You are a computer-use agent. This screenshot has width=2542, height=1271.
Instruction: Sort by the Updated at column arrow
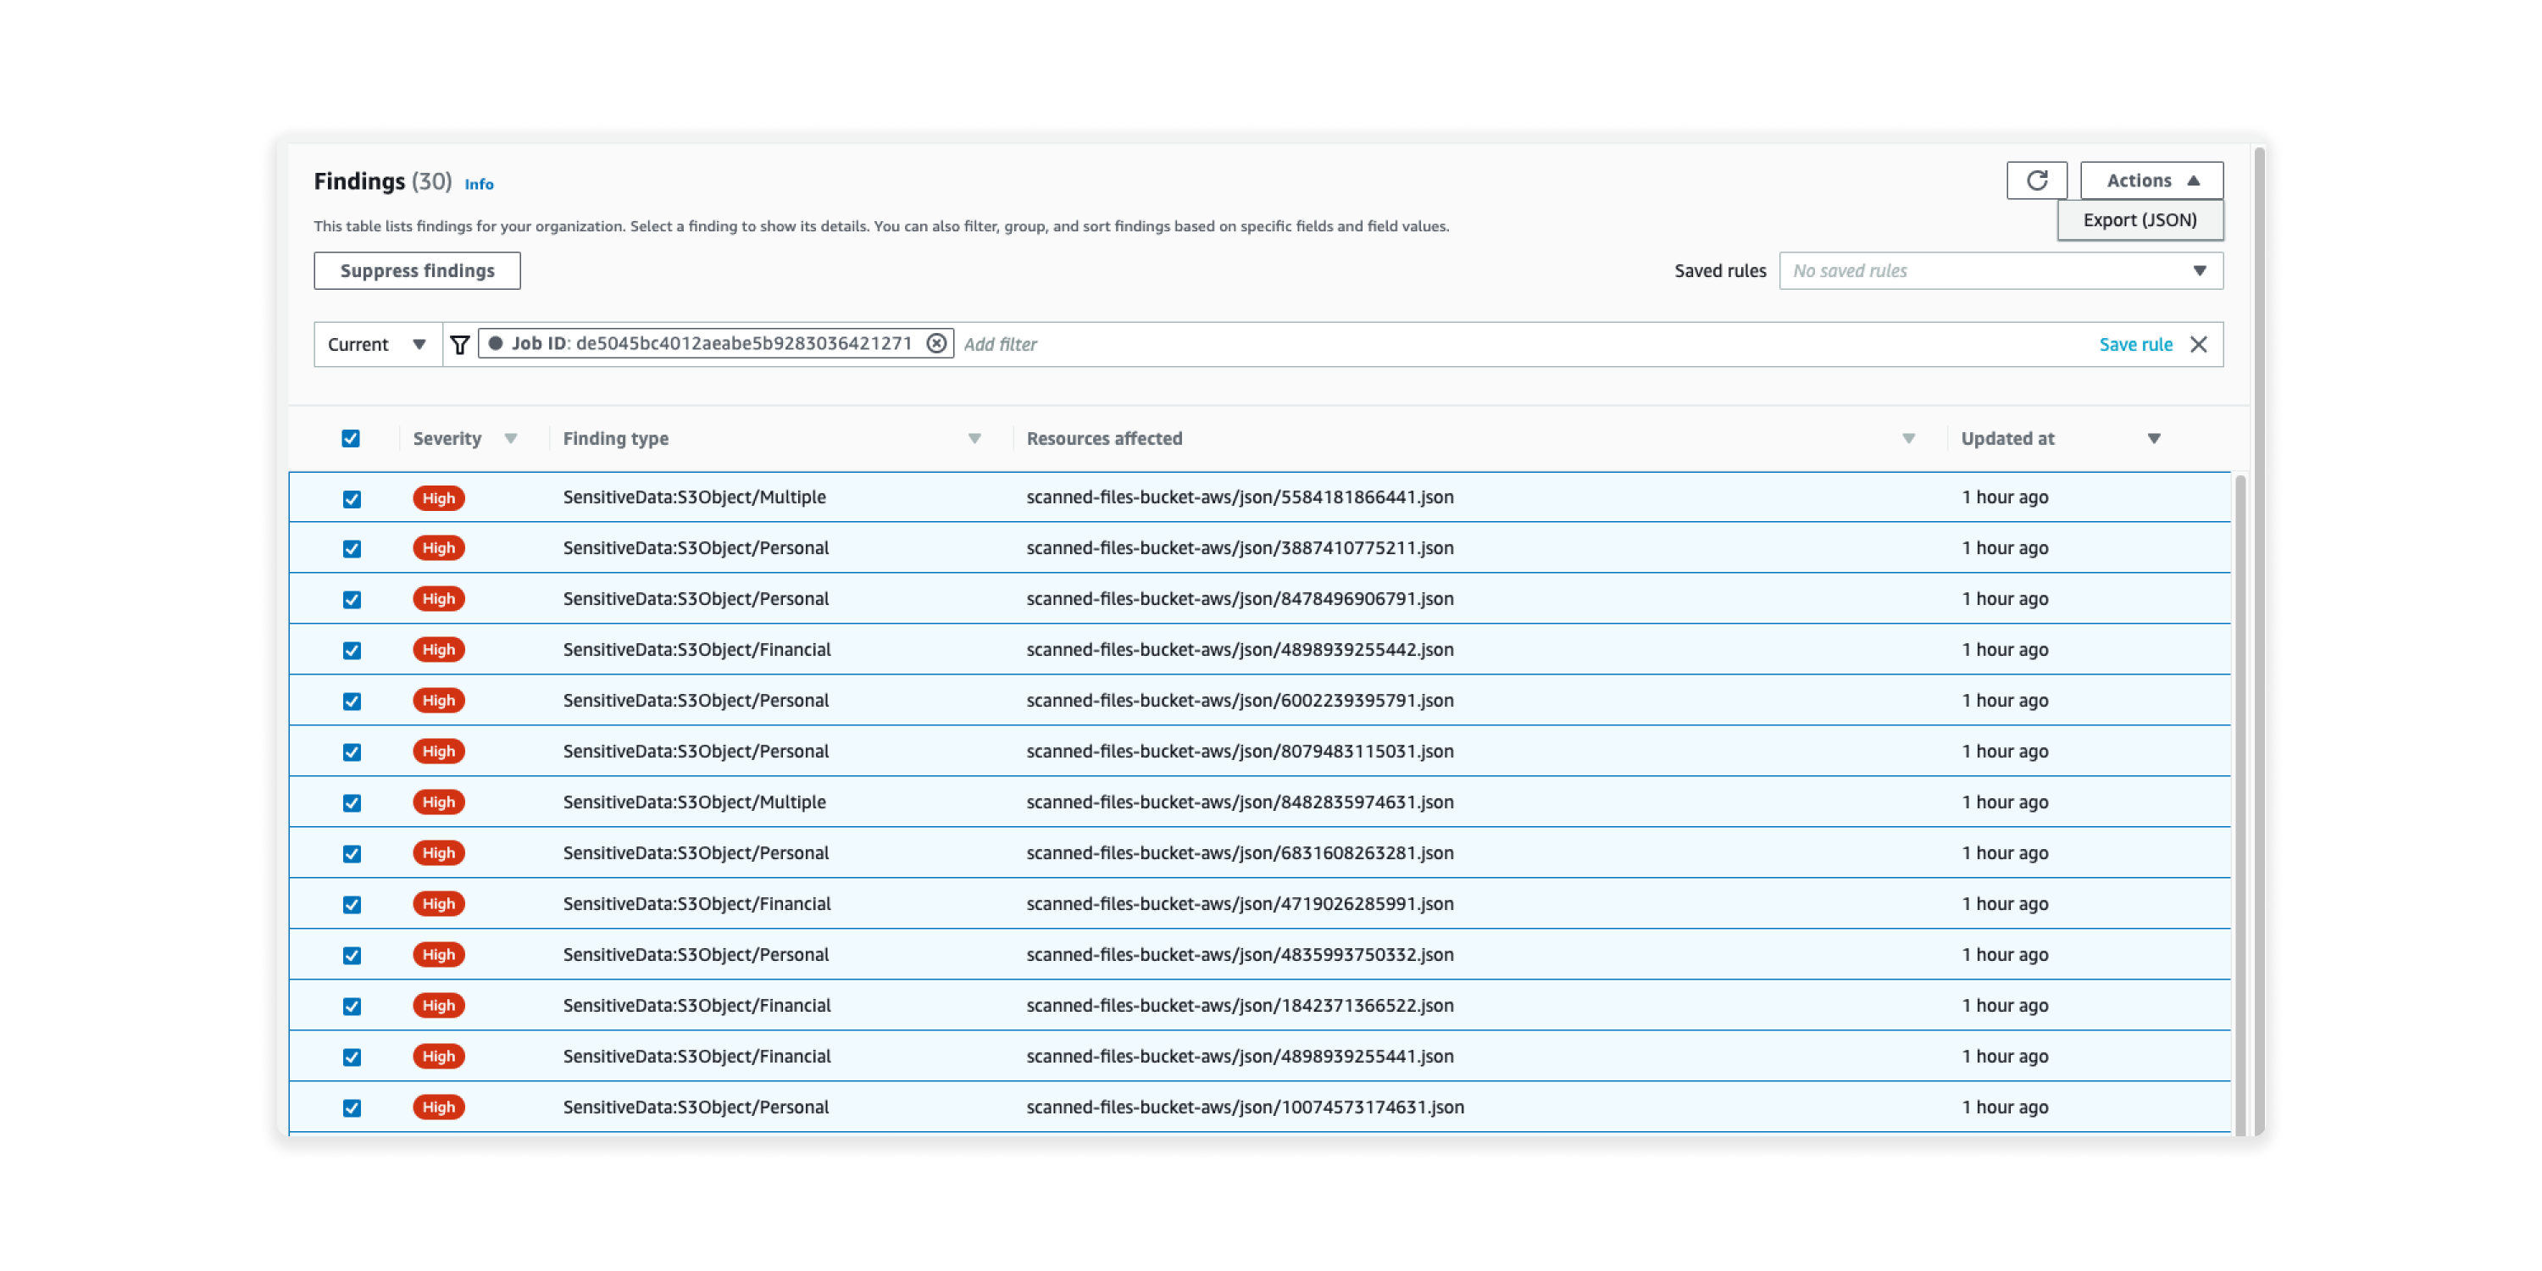(x=2154, y=438)
